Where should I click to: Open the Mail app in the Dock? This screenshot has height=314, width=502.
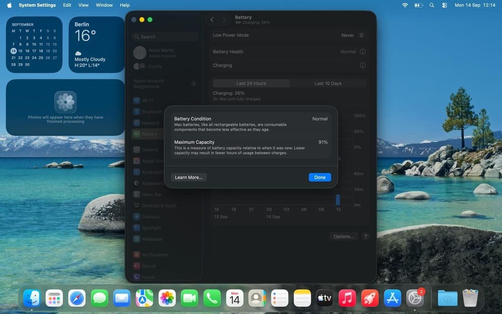[122, 298]
